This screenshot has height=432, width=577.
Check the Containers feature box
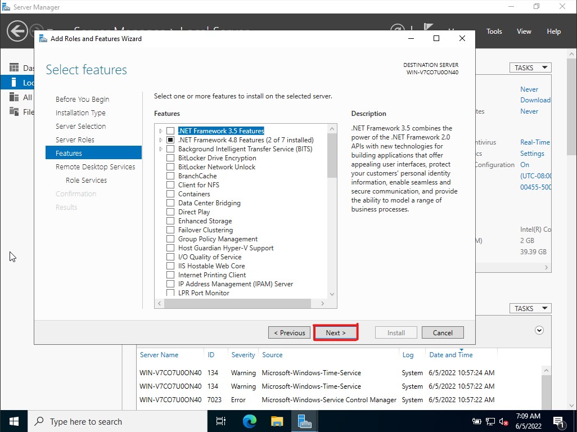170,193
